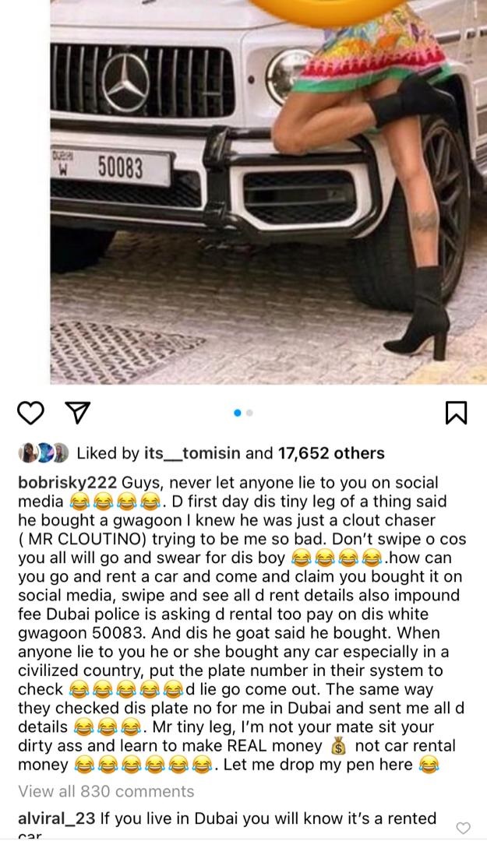Open the liker profile avatars cluster
The image size is (487, 841).
[x=44, y=452]
